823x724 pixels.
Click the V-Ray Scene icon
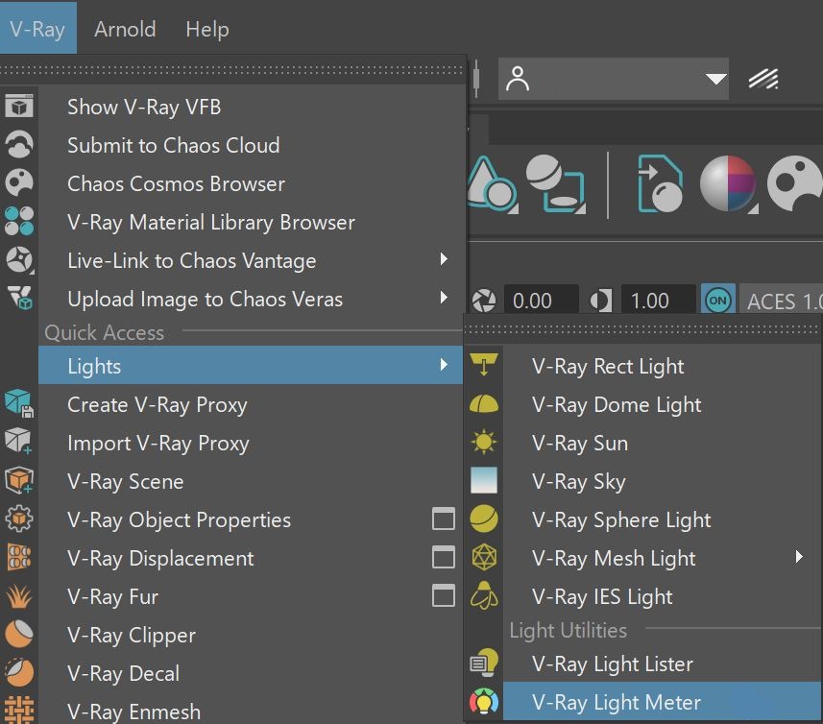19,480
